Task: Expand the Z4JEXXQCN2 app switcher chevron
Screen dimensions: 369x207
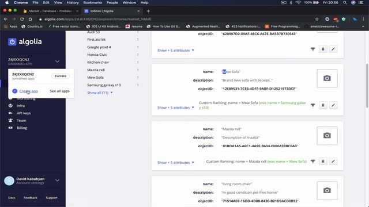Action: tap(57, 62)
